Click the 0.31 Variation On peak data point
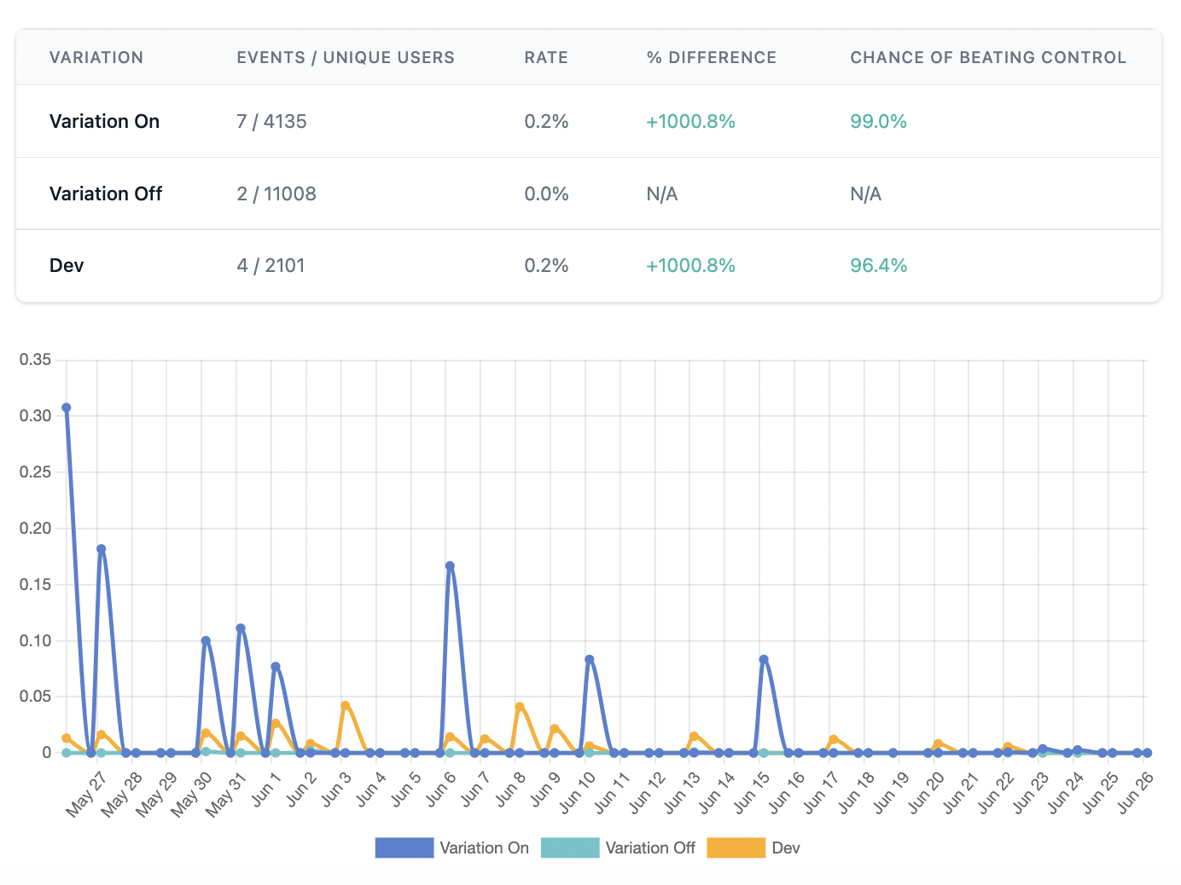The width and height of the screenshot is (1181, 885). [x=67, y=408]
